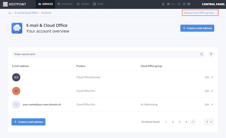
Task: Open the Services menu
Action: pos(45,4)
